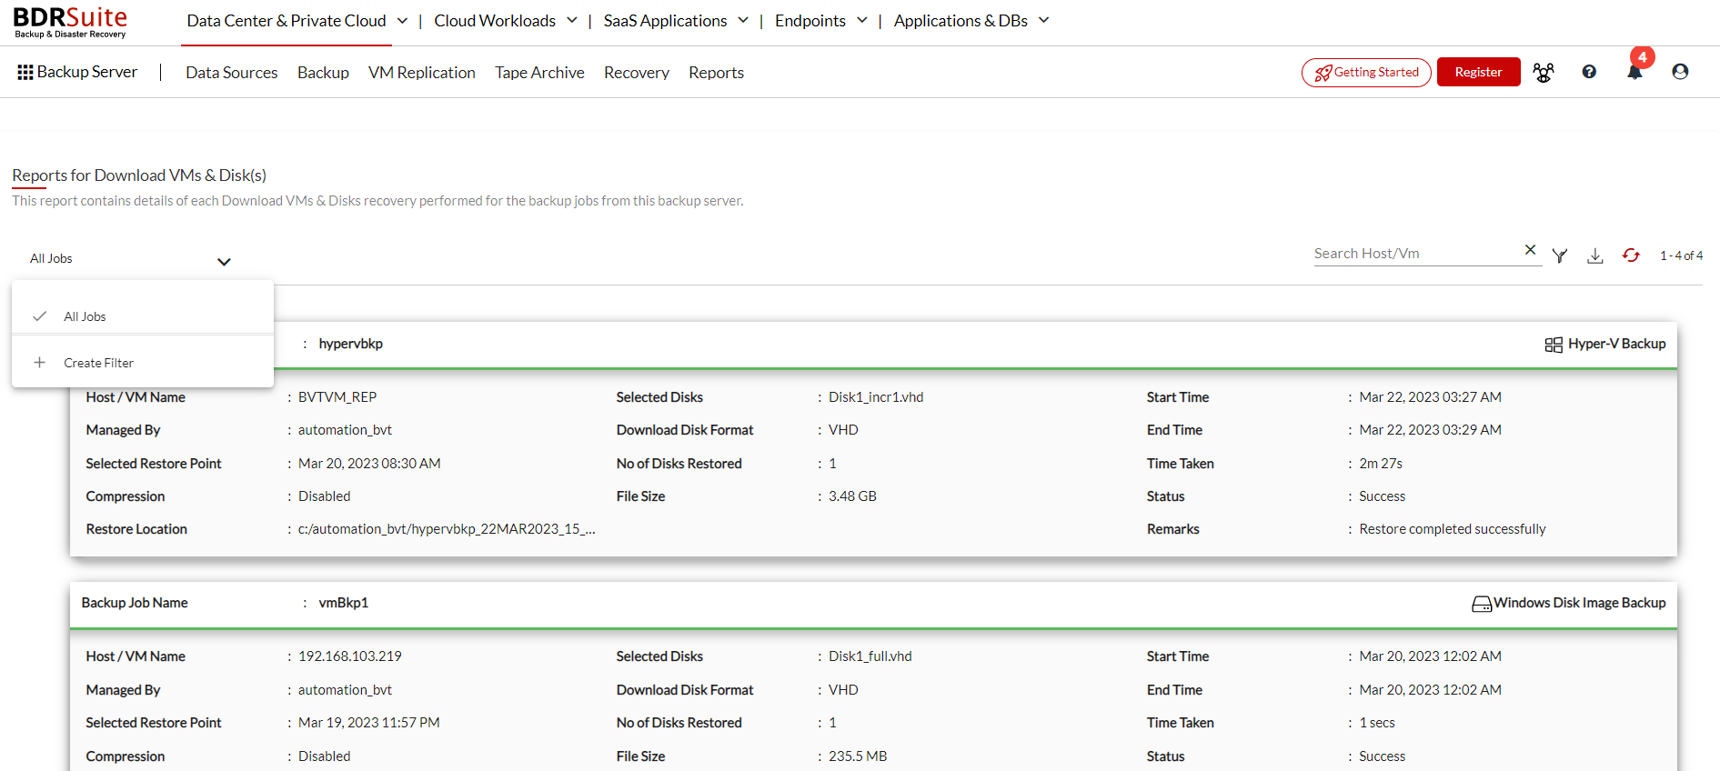Click the truncated restore location path
This screenshot has width=1720, height=771.
click(x=447, y=529)
